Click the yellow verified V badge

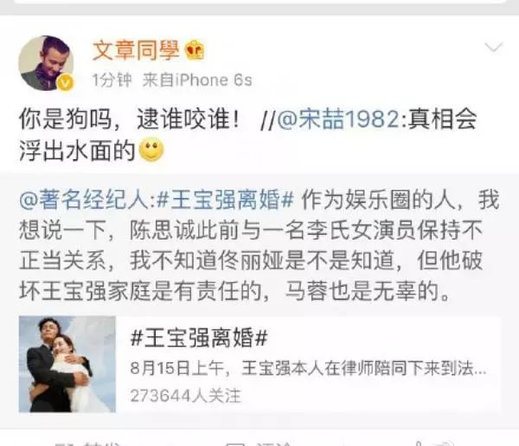tap(66, 82)
